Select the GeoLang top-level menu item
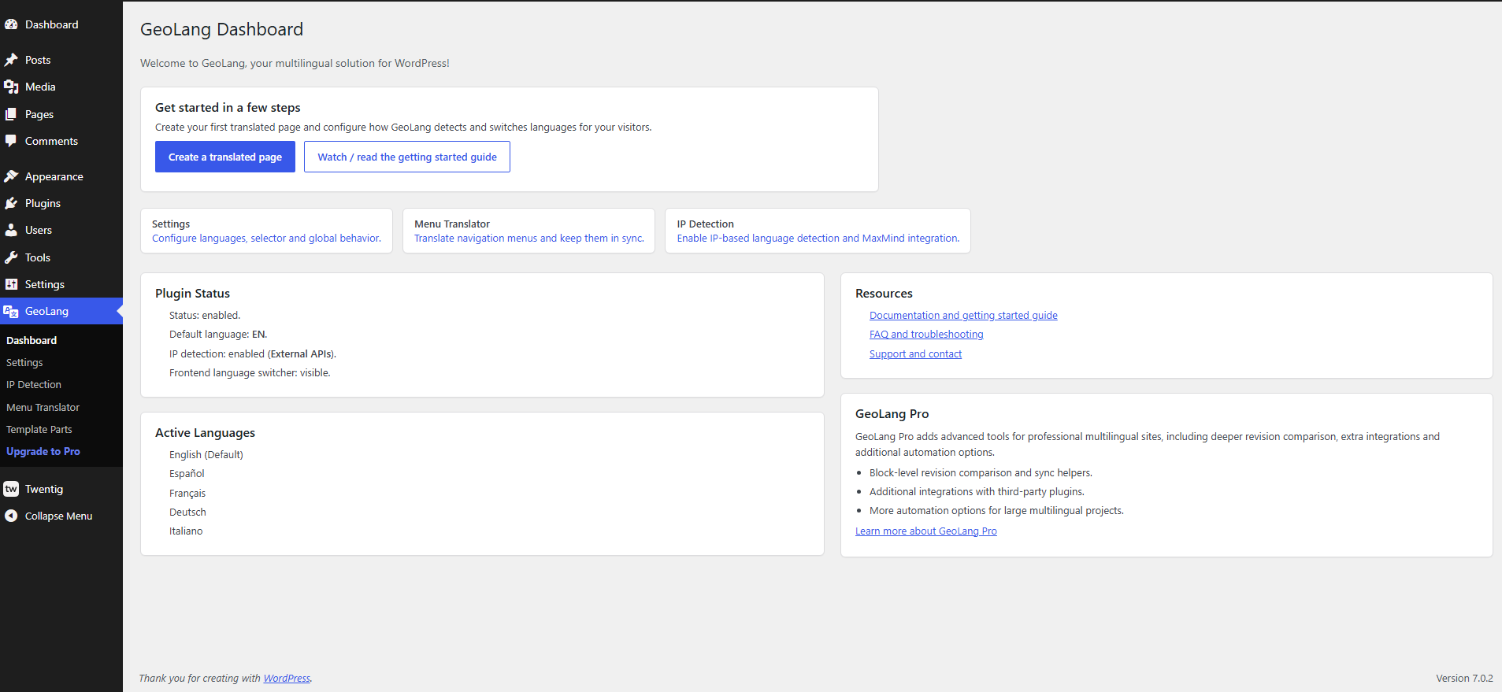The height and width of the screenshot is (692, 1502). click(61, 311)
